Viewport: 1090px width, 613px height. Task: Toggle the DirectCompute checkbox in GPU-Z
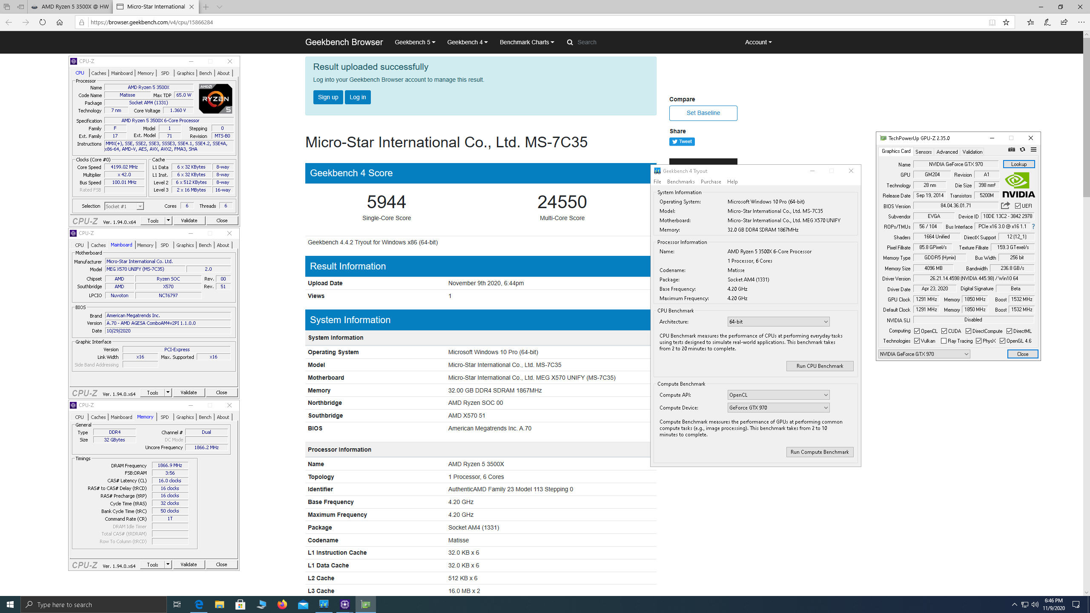point(968,331)
